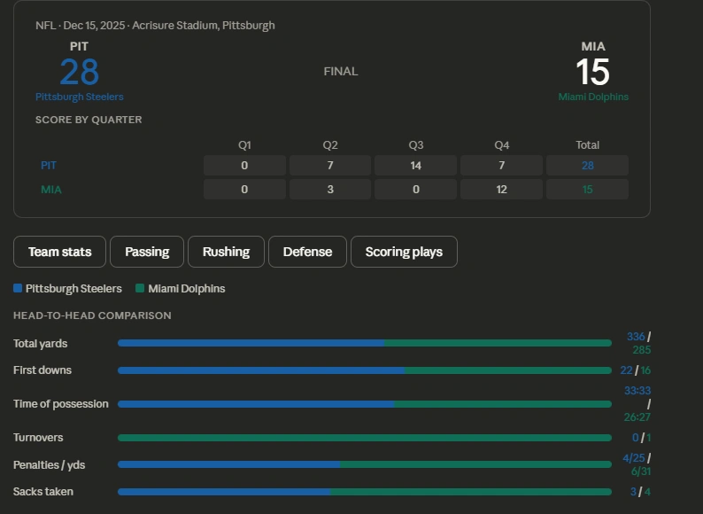Click the Sacks taken comparison bar

[365, 492]
